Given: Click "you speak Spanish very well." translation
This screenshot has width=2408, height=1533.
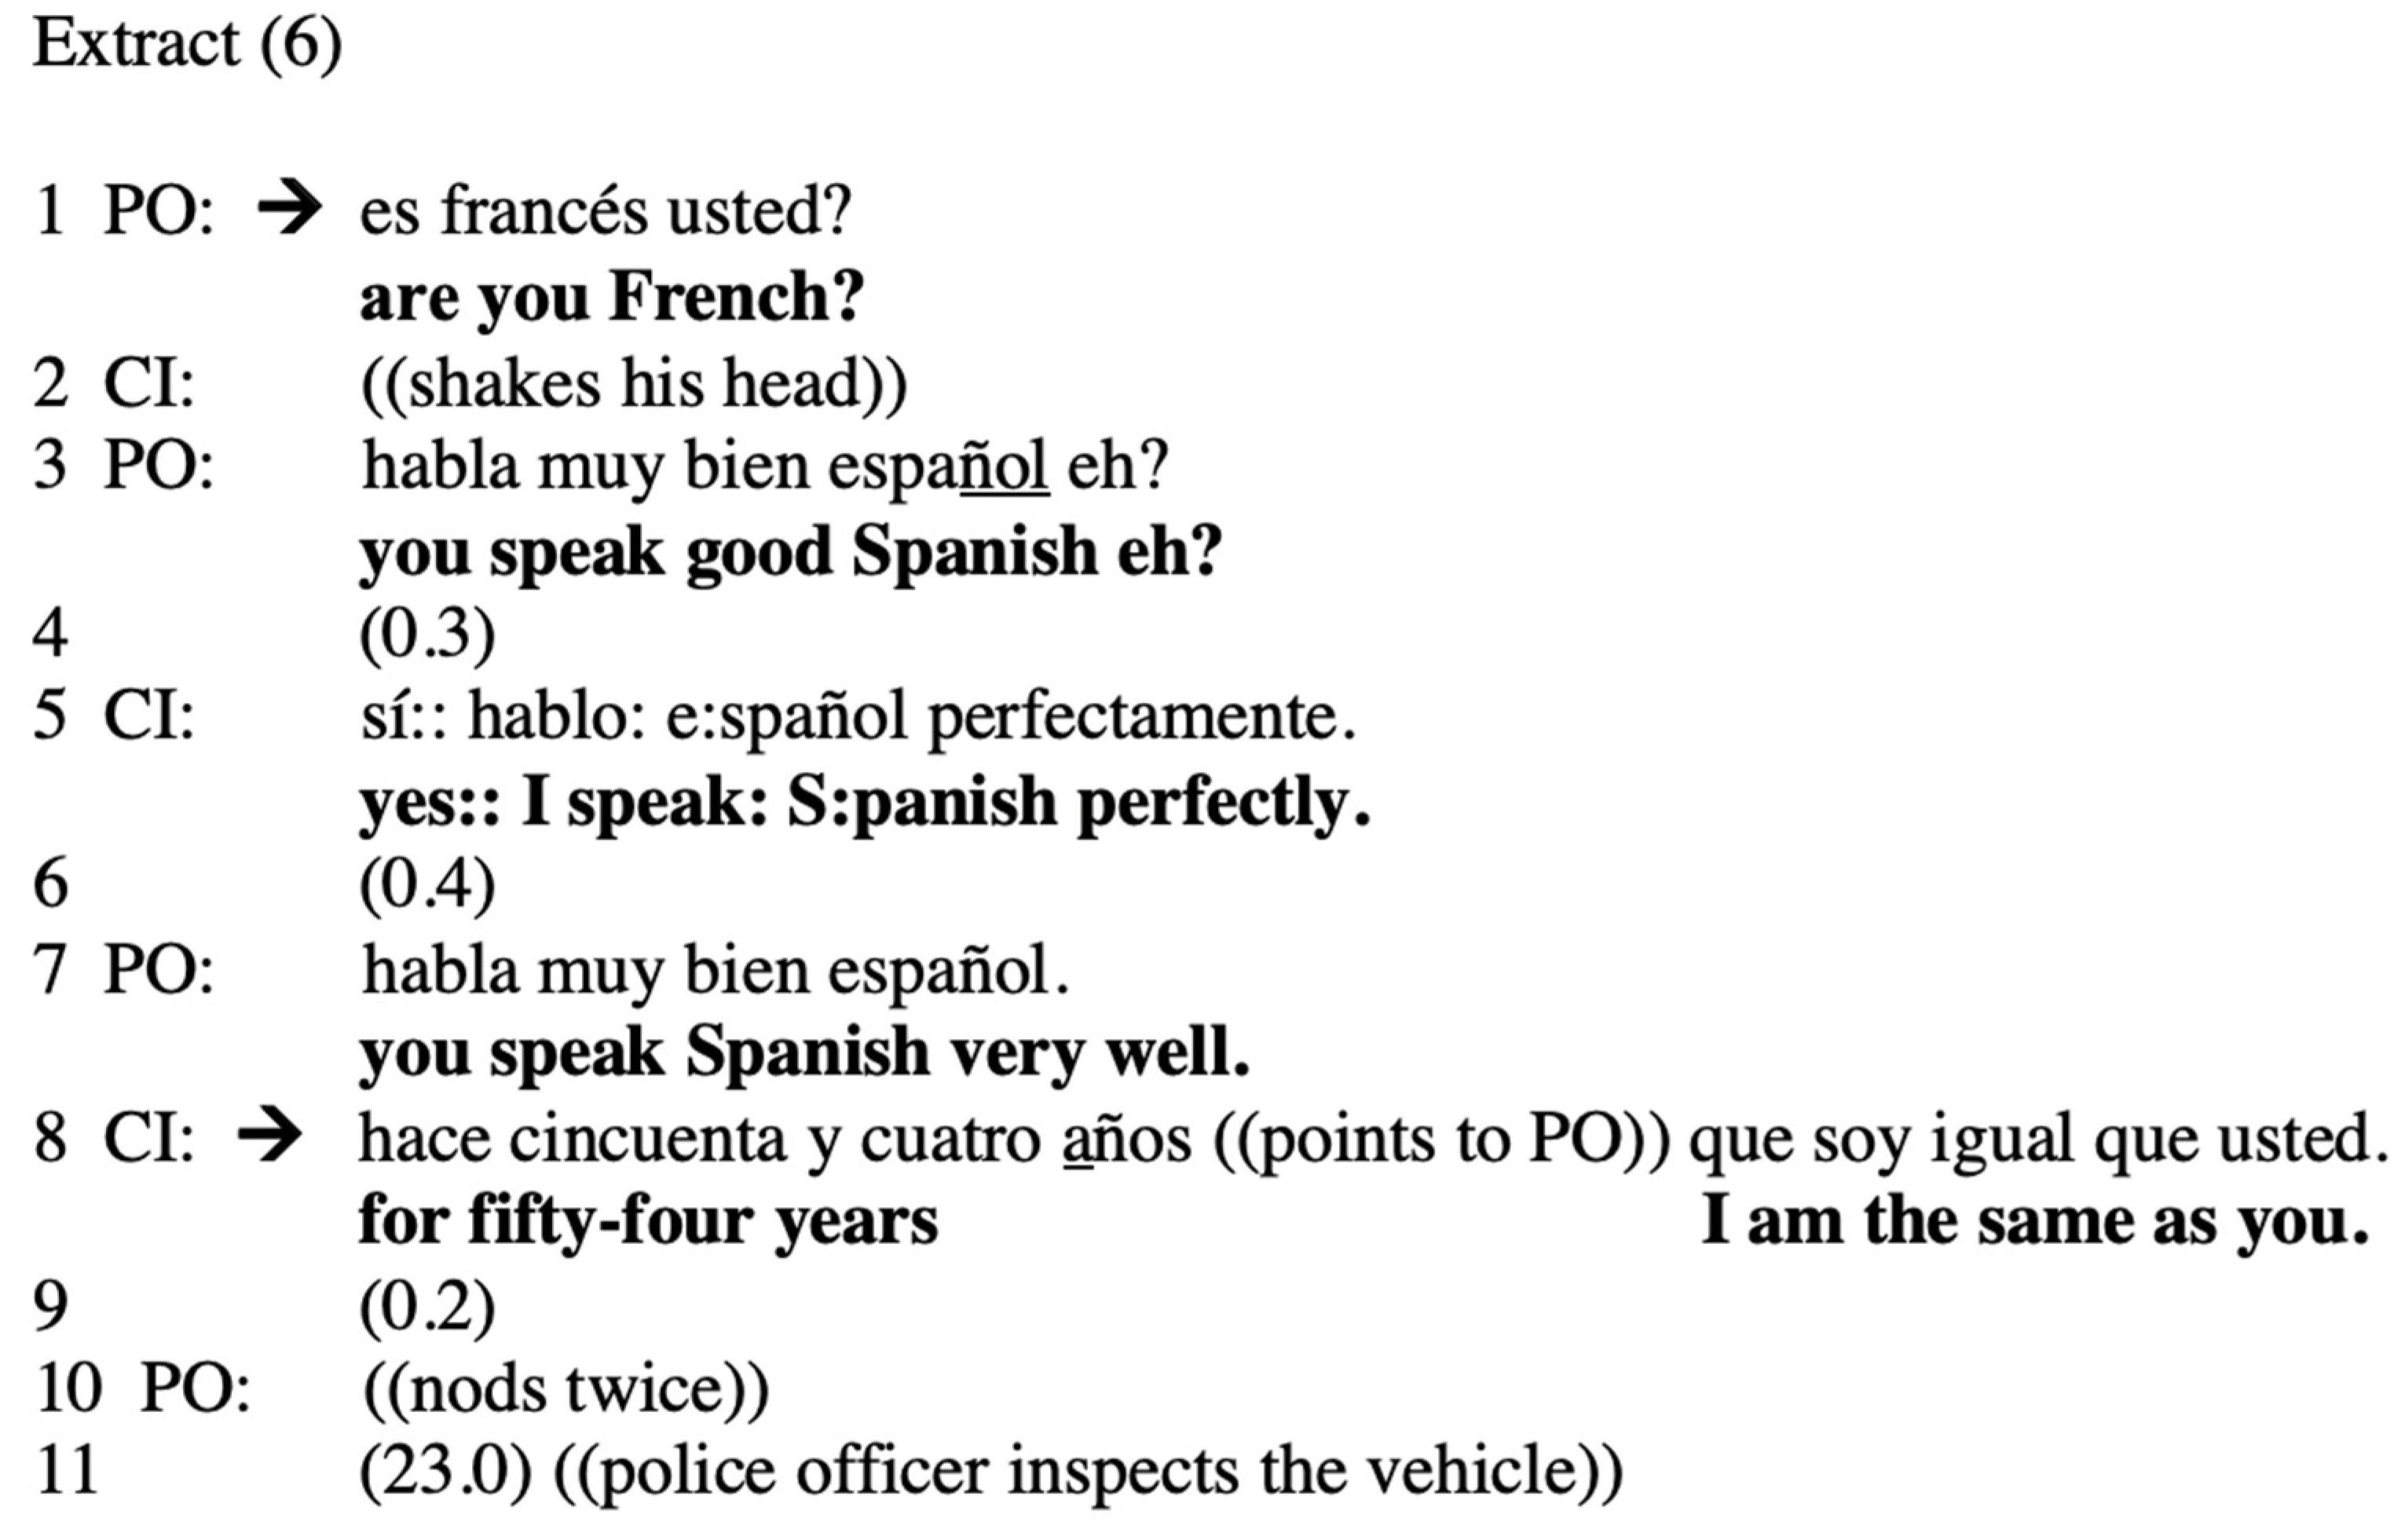Looking at the screenshot, I should pyautogui.click(x=804, y=1054).
